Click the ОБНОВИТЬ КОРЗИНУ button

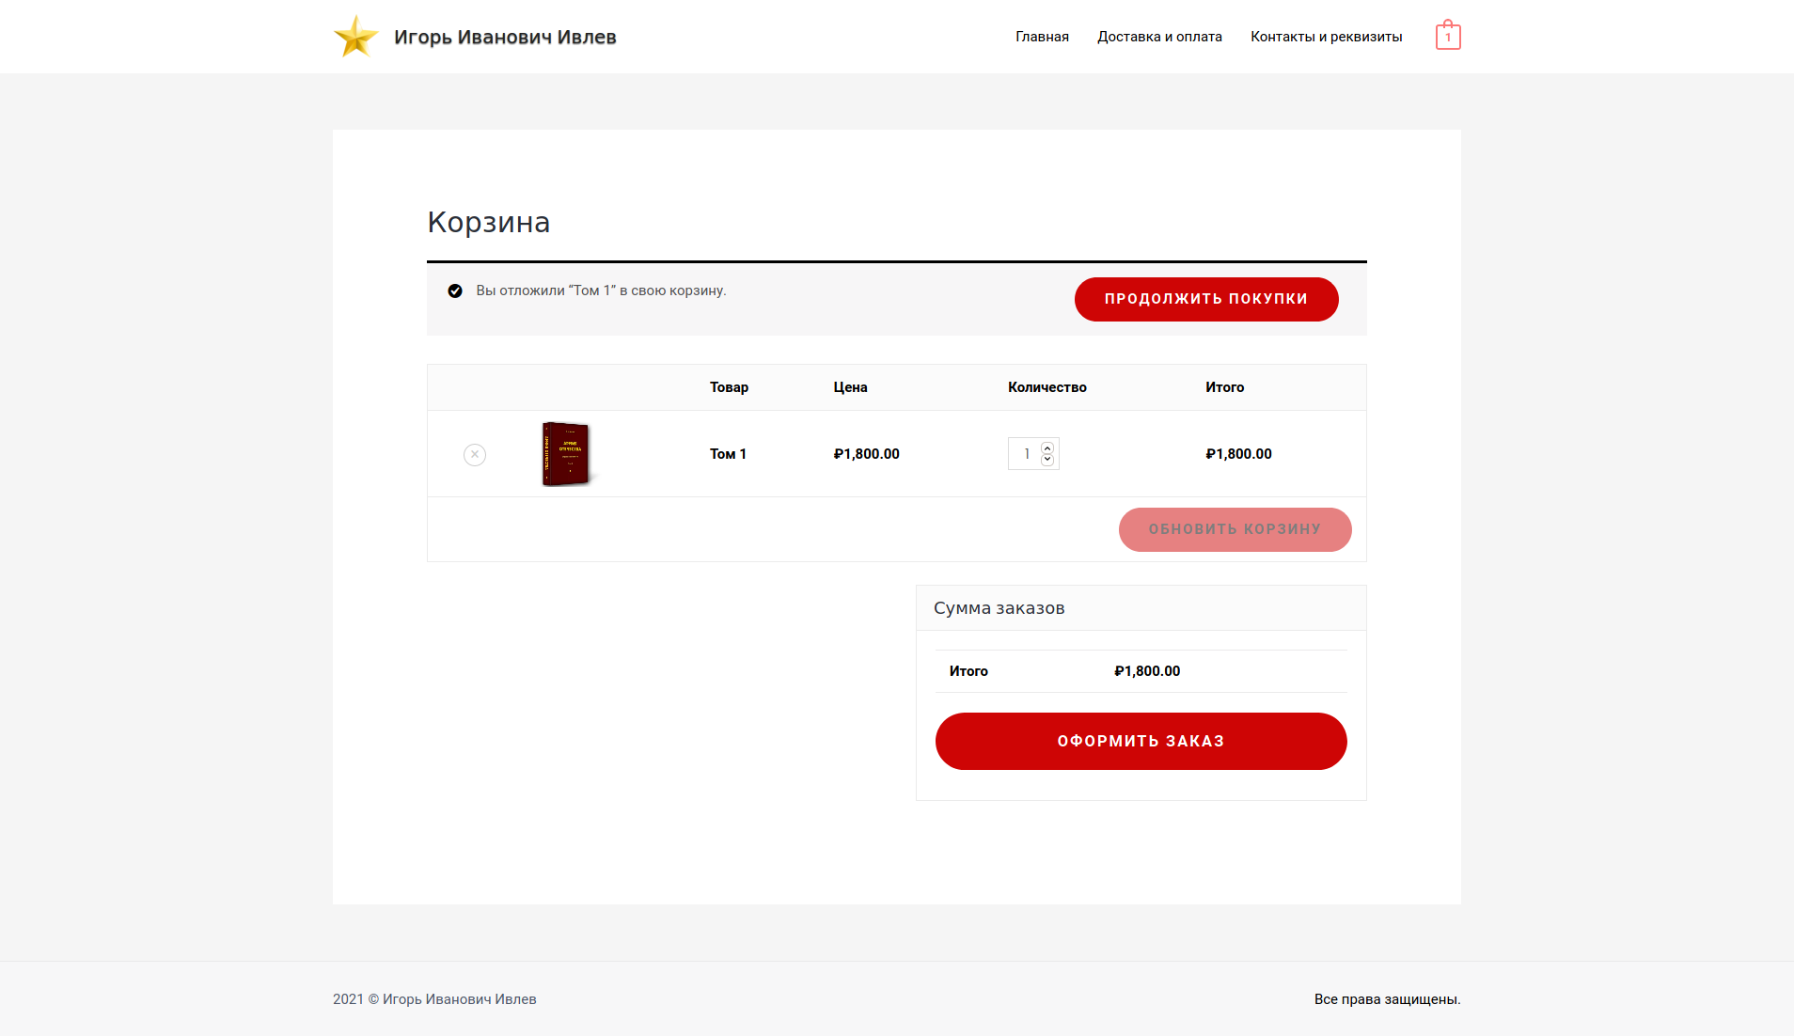tap(1235, 529)
